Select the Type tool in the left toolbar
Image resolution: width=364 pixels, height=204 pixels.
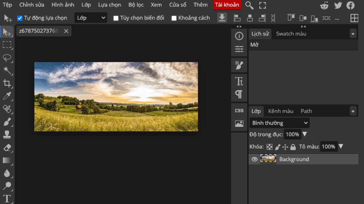pos(7,199)
